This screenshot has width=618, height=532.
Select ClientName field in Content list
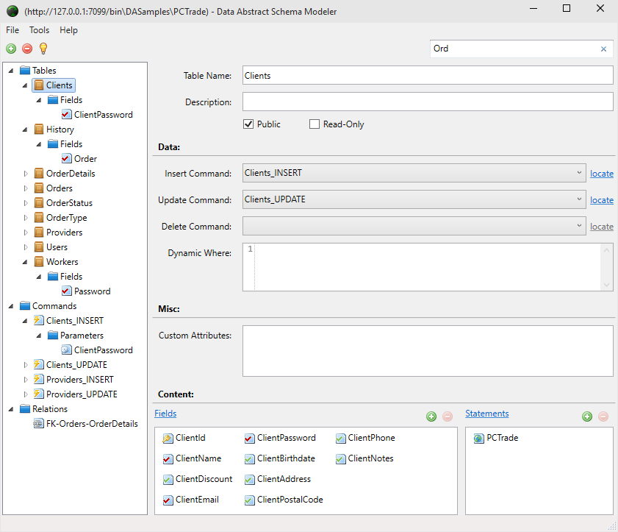[193, 458]
